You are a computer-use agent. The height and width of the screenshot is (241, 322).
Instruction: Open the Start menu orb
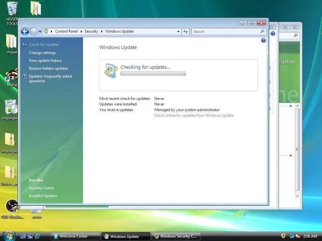point(9,236)
